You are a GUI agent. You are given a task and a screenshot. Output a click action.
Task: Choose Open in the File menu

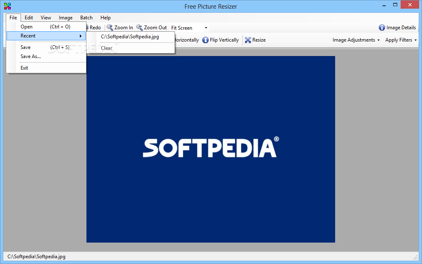(46, 27)
